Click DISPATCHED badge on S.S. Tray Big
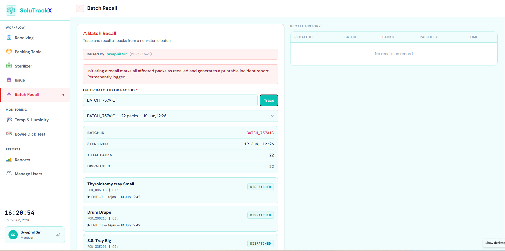The width and height of the screenshot is (505, 251). point(261,244)
